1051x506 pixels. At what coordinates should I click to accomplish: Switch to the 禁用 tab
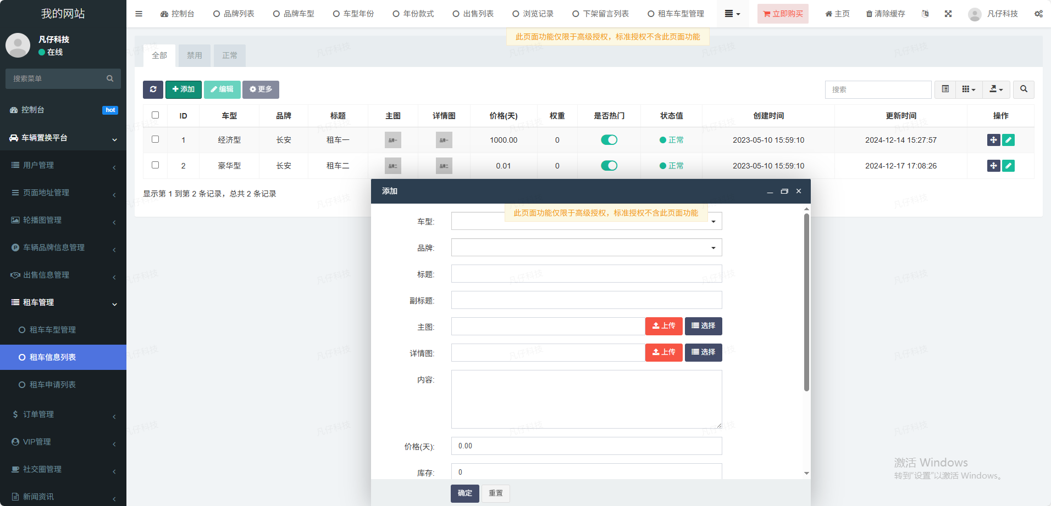[194, 55]
